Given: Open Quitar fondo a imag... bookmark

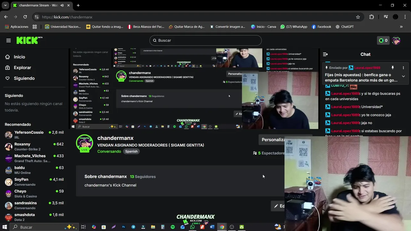Looking at the screenshot, I should [105, 27].
